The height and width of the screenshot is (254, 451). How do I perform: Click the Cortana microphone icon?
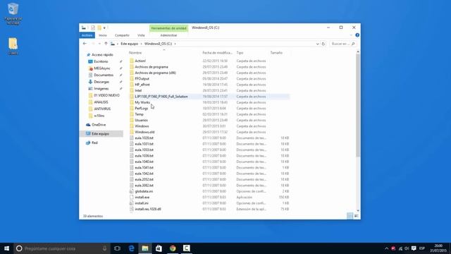pos(105,248)
